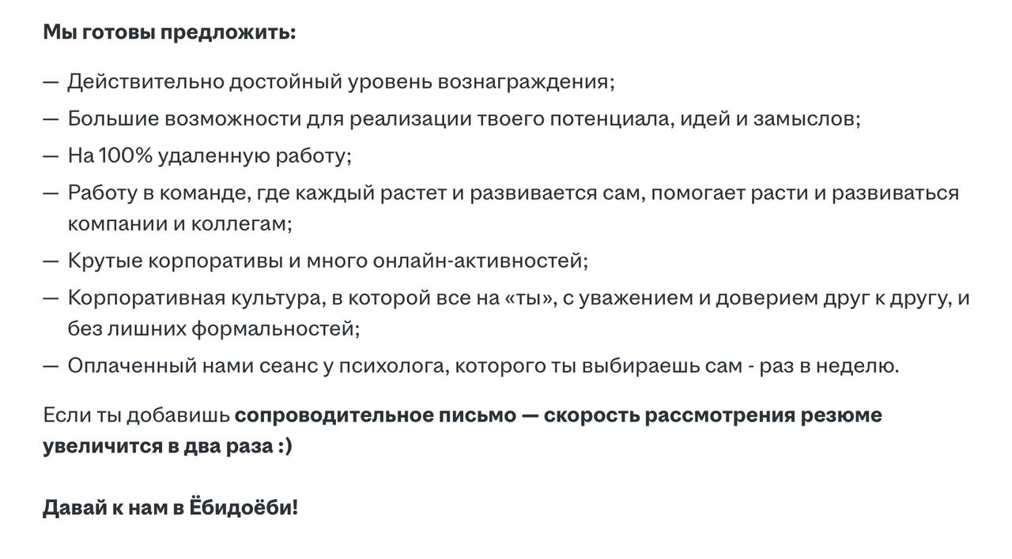Image resolution: width=1012 pixels, height=559 pixels.
Task: Click the words "Если ты добавишь"
Action: click(x=137, y=415)
